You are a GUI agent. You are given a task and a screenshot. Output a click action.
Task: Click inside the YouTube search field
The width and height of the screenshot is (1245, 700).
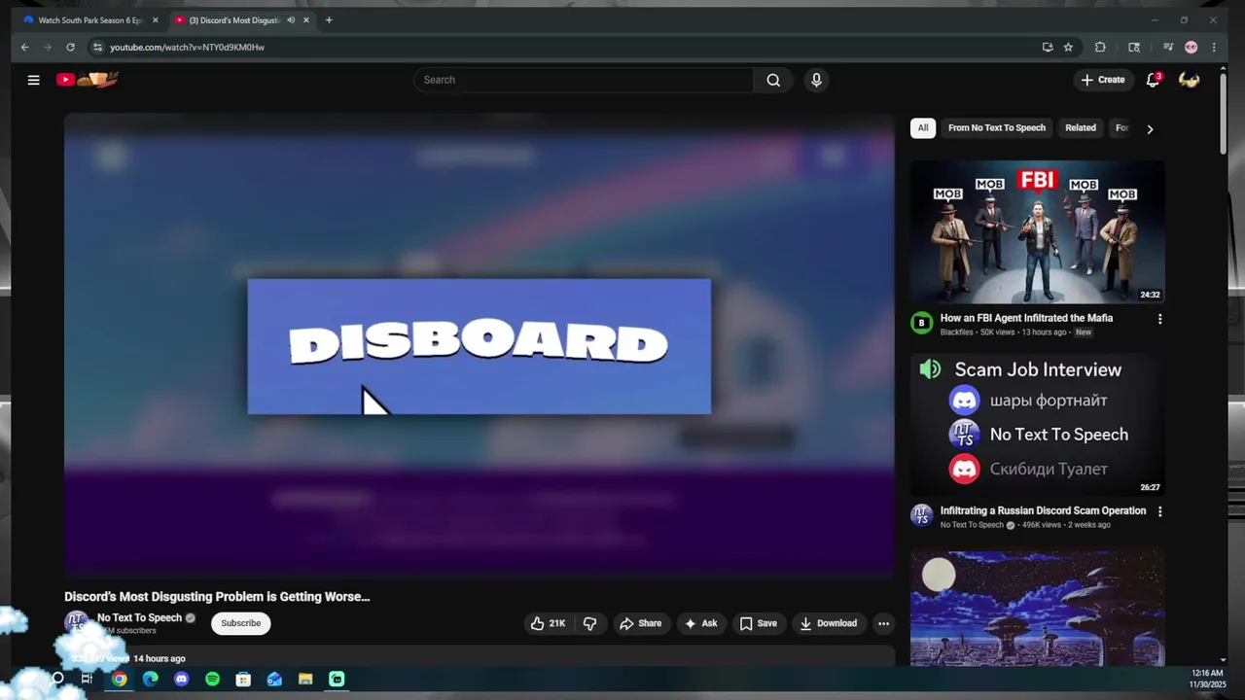(584, 80)
